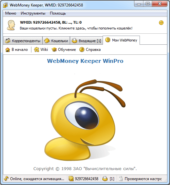The width and height of the screenshot is (170, 185).
Task: Click the user avatar icon
Action: pos(11,25)
